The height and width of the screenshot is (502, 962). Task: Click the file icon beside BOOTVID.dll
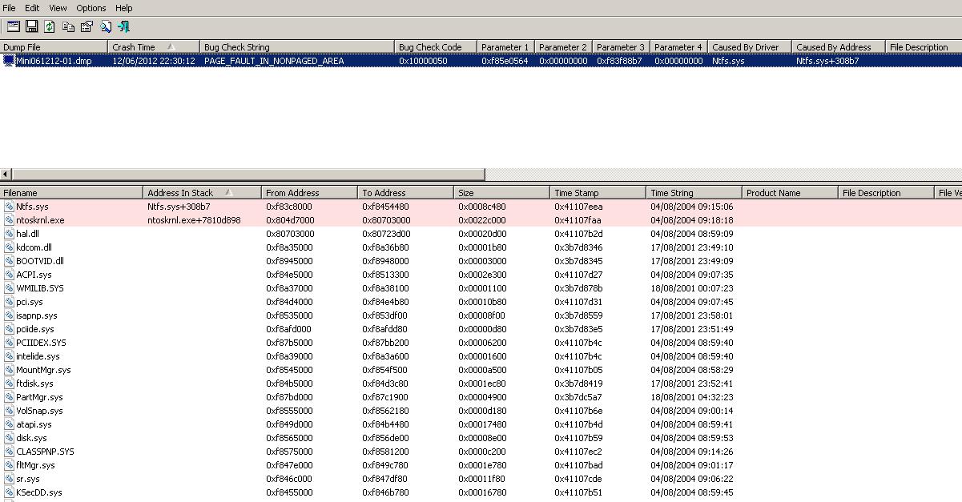(x=9, y=261)
